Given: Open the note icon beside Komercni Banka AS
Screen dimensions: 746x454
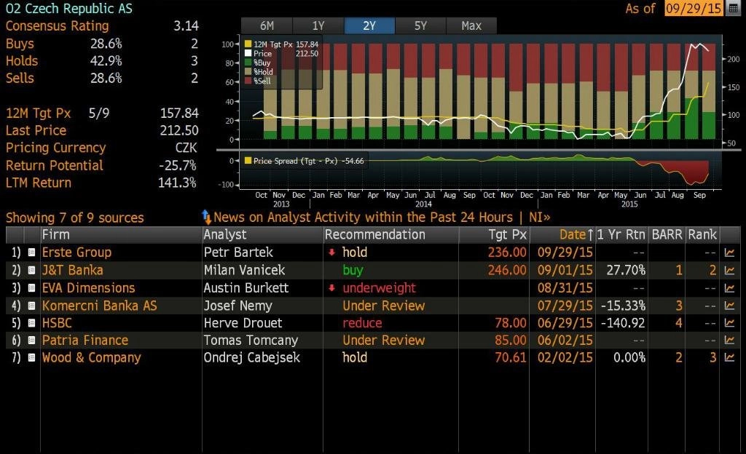Looking at the screenshot, I should point(31,306).
